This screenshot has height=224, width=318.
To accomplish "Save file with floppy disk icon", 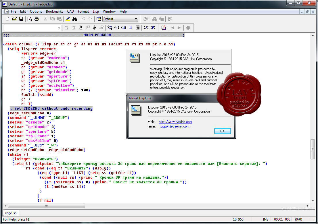I will (21, 19).
